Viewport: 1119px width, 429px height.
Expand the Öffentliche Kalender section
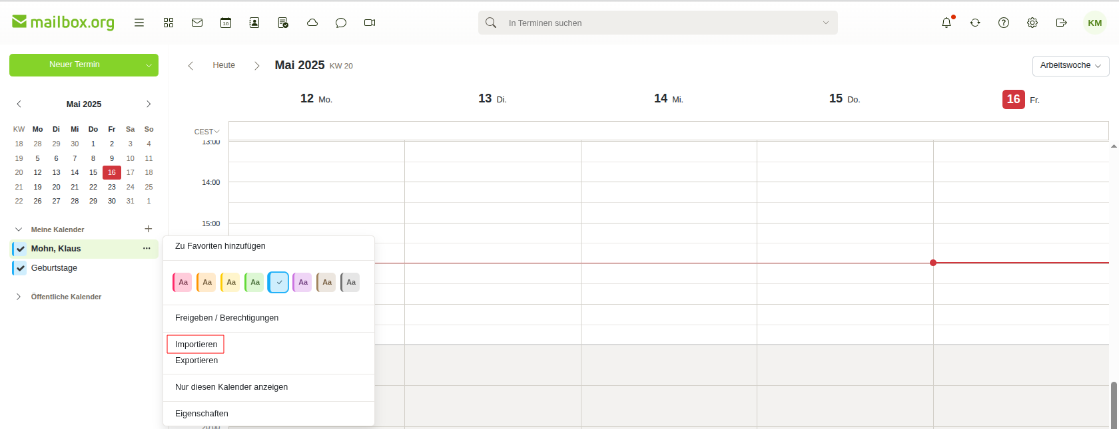[19, 297]
